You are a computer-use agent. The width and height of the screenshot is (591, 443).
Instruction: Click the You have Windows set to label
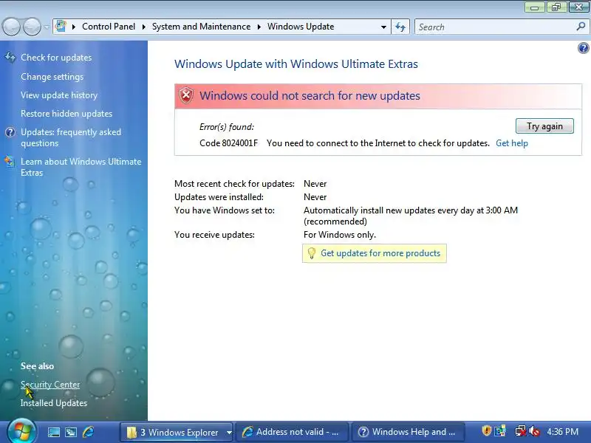(225, 210)
